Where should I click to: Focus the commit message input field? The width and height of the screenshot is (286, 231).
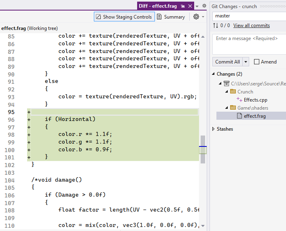coord(249,45)
